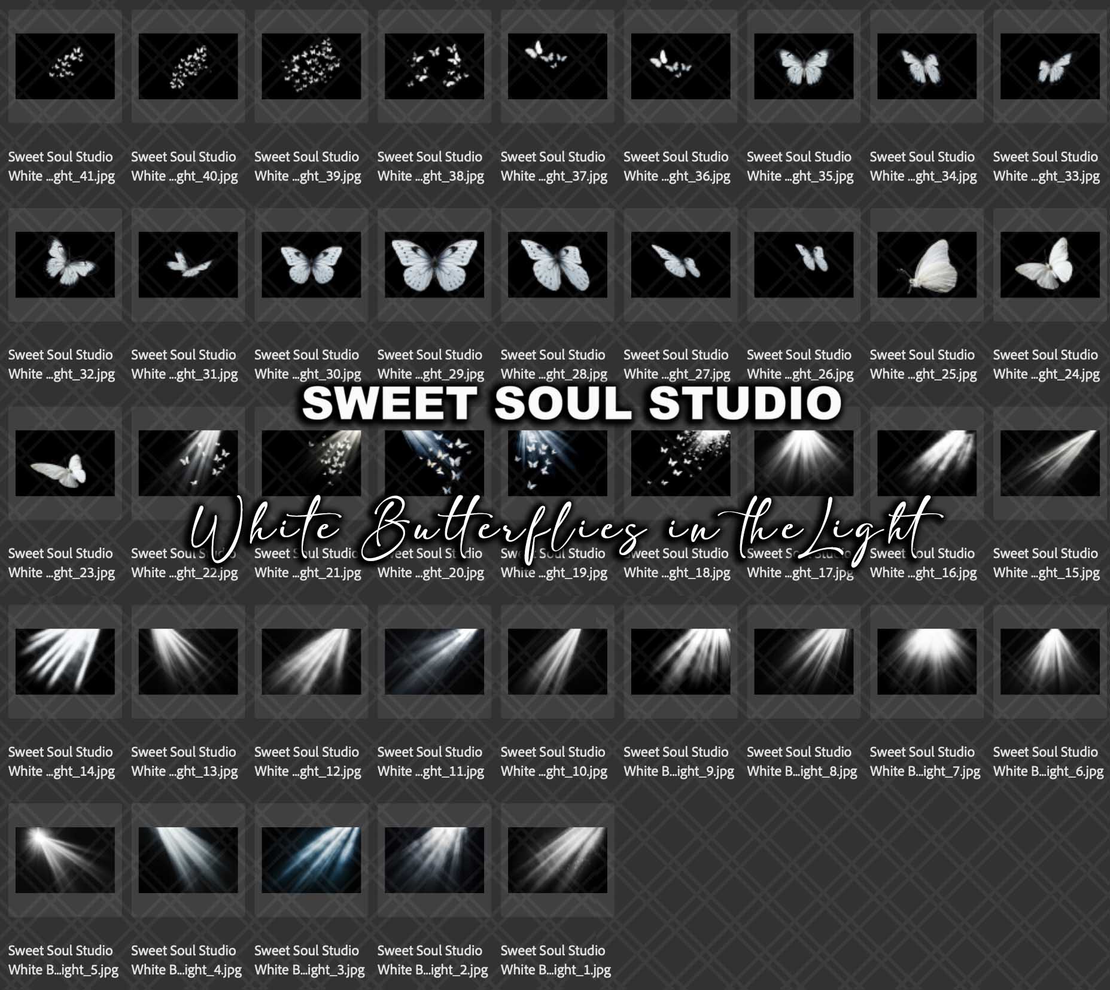Viewport: 1110px width, 990px height.
Task: Click the file name 'White ...ght_38.jpg'
Action: pos(431,176)
